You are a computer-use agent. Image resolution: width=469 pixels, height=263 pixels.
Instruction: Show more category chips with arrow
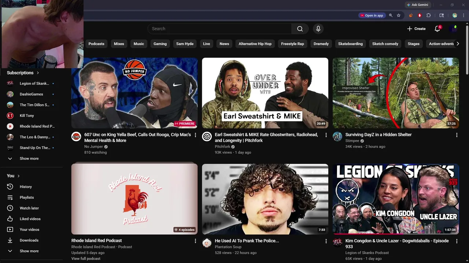pyautogui.click(x=457, y=43)
